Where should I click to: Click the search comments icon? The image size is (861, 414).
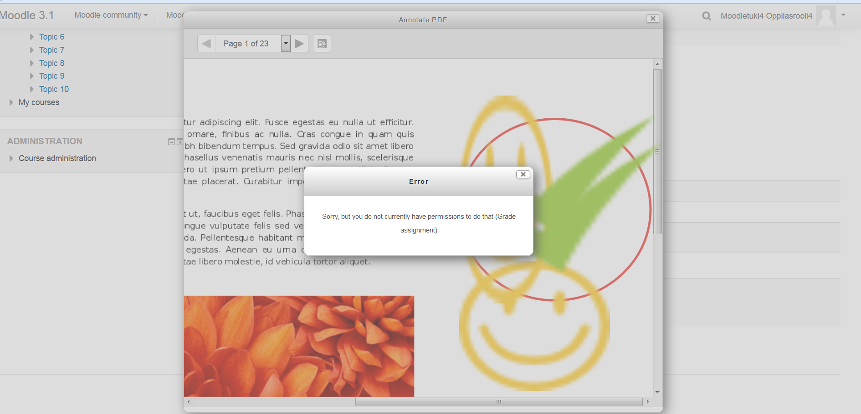(x=322, y=44)
